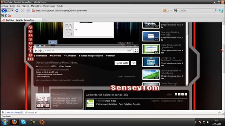225x126 pixels.
Task: Collapse the bottom queue bar with double chevron
Action: pyautogui.click(x=219, y=113)
